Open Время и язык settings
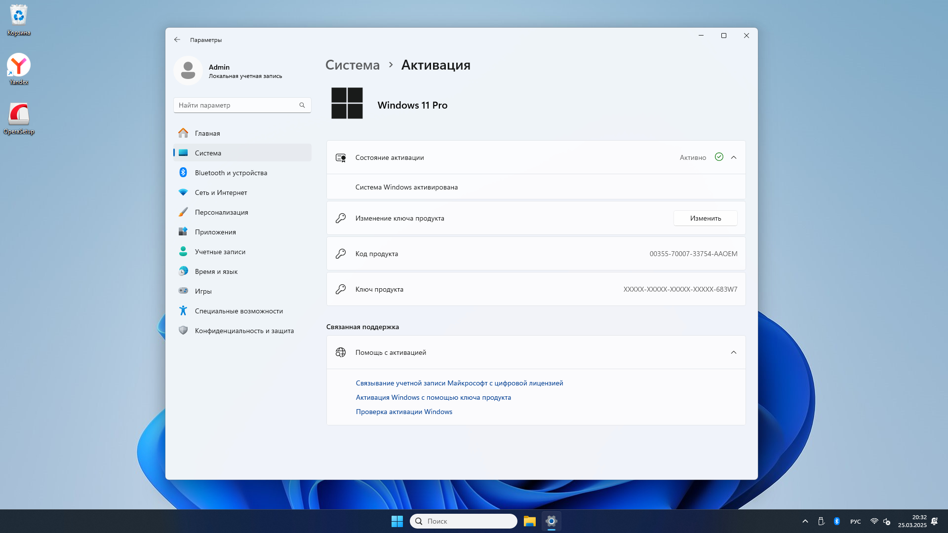The image size is (948, 533). (x=216, y=271)
